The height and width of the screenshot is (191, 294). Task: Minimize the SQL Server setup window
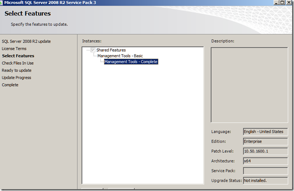tap(276, 3)
